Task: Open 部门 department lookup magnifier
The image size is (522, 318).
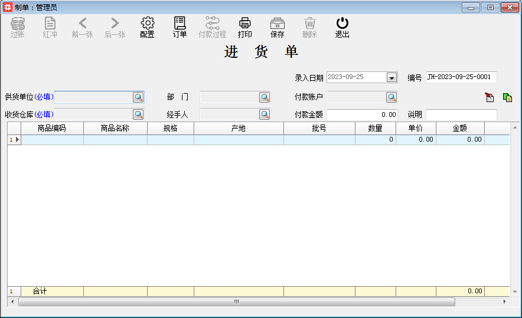Action: [x=265, y=97]
